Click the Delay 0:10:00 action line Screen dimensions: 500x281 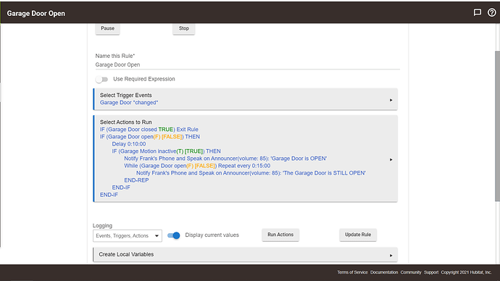(x=129, y=144)
